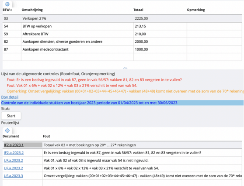
Task: Open UF.a.2023.2 link for 'verschilt te veel' error
Action: coord(14,168)
